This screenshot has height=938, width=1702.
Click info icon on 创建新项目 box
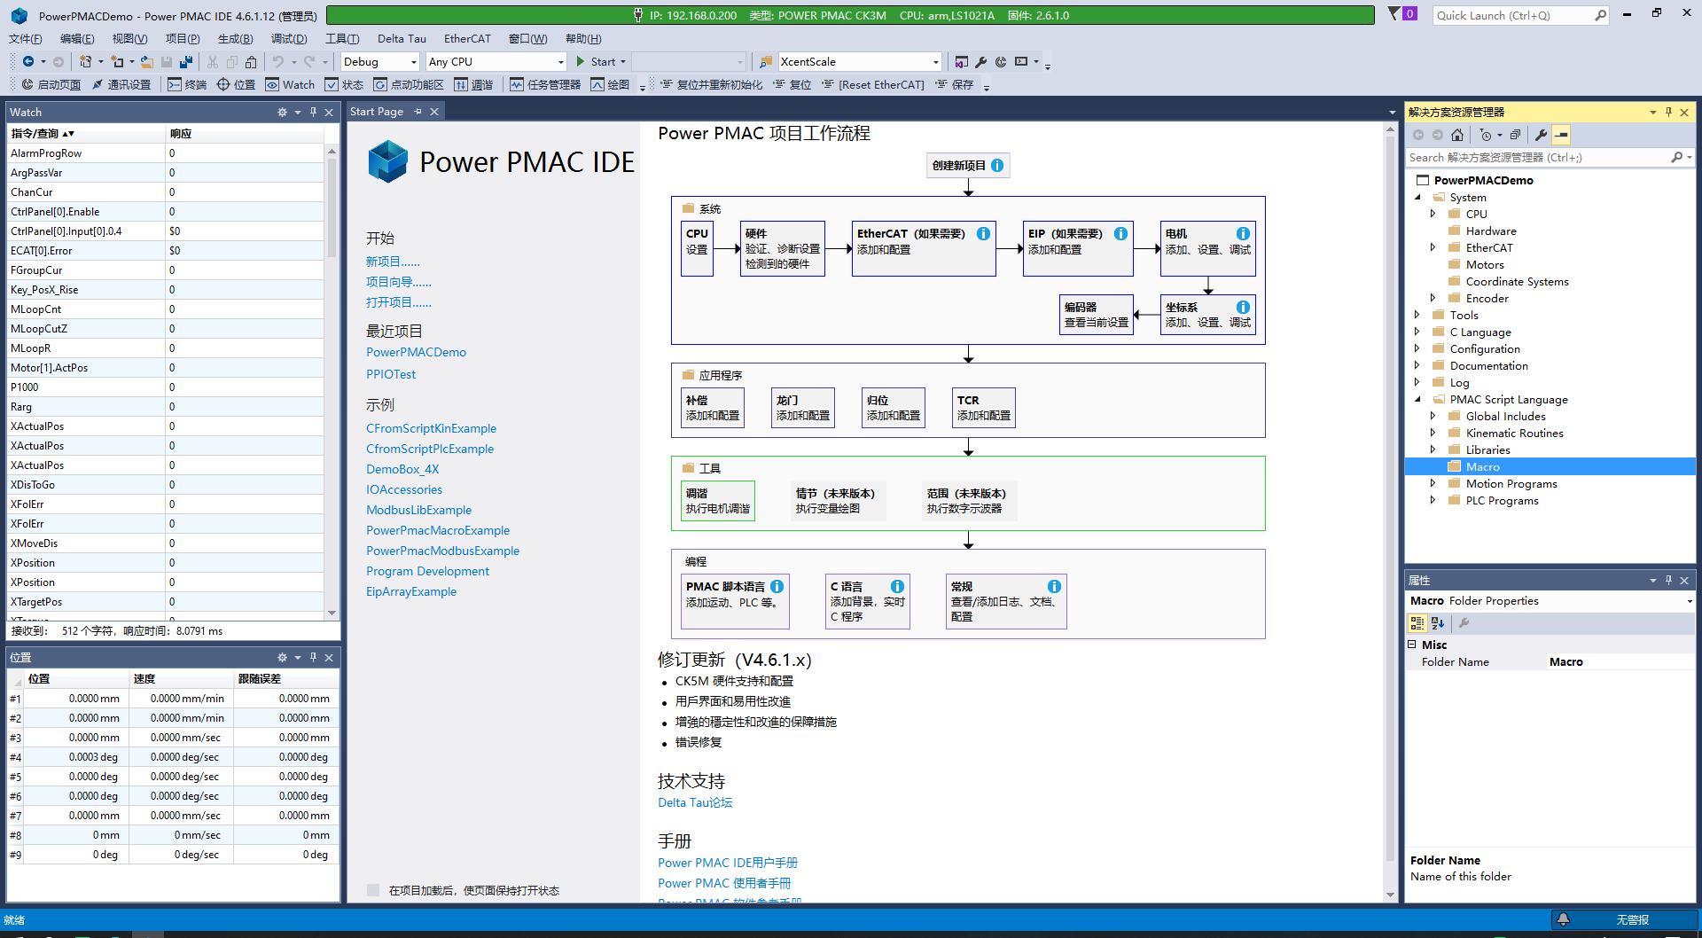[x=997, y=165]
